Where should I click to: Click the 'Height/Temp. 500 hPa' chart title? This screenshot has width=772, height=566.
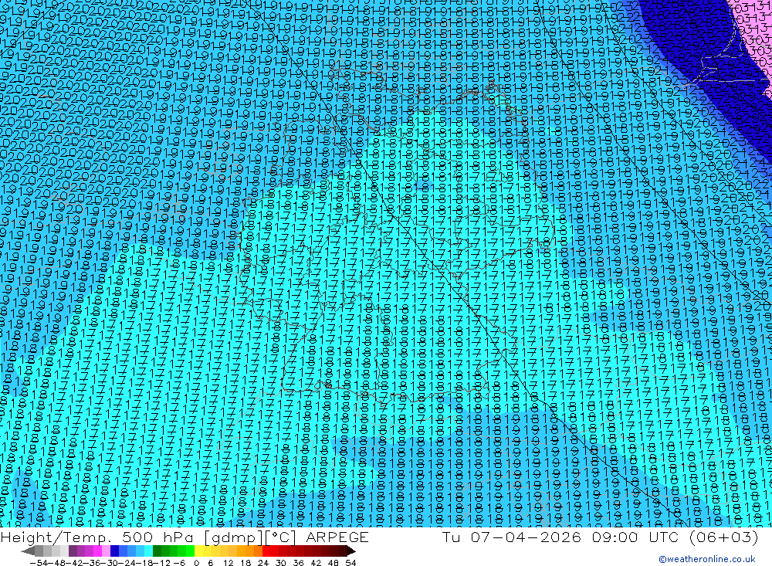click(x=98, y=538)
